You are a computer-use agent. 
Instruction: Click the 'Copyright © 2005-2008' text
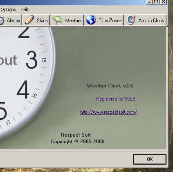point(78,142)
